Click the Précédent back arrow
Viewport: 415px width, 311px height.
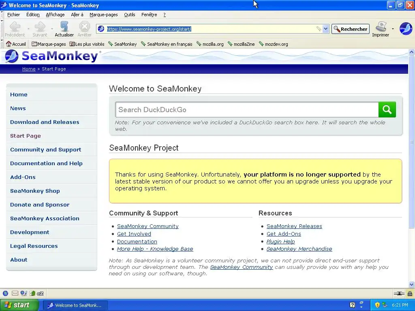(x=15, y=26)
